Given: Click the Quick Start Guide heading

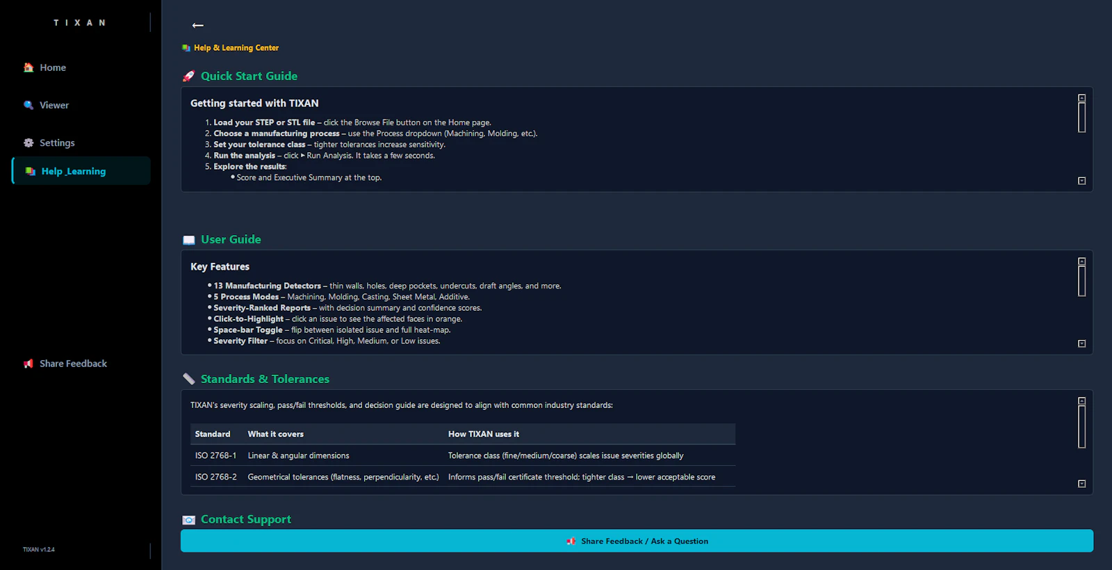Looking at the screenshot, I should click(249, 76).
